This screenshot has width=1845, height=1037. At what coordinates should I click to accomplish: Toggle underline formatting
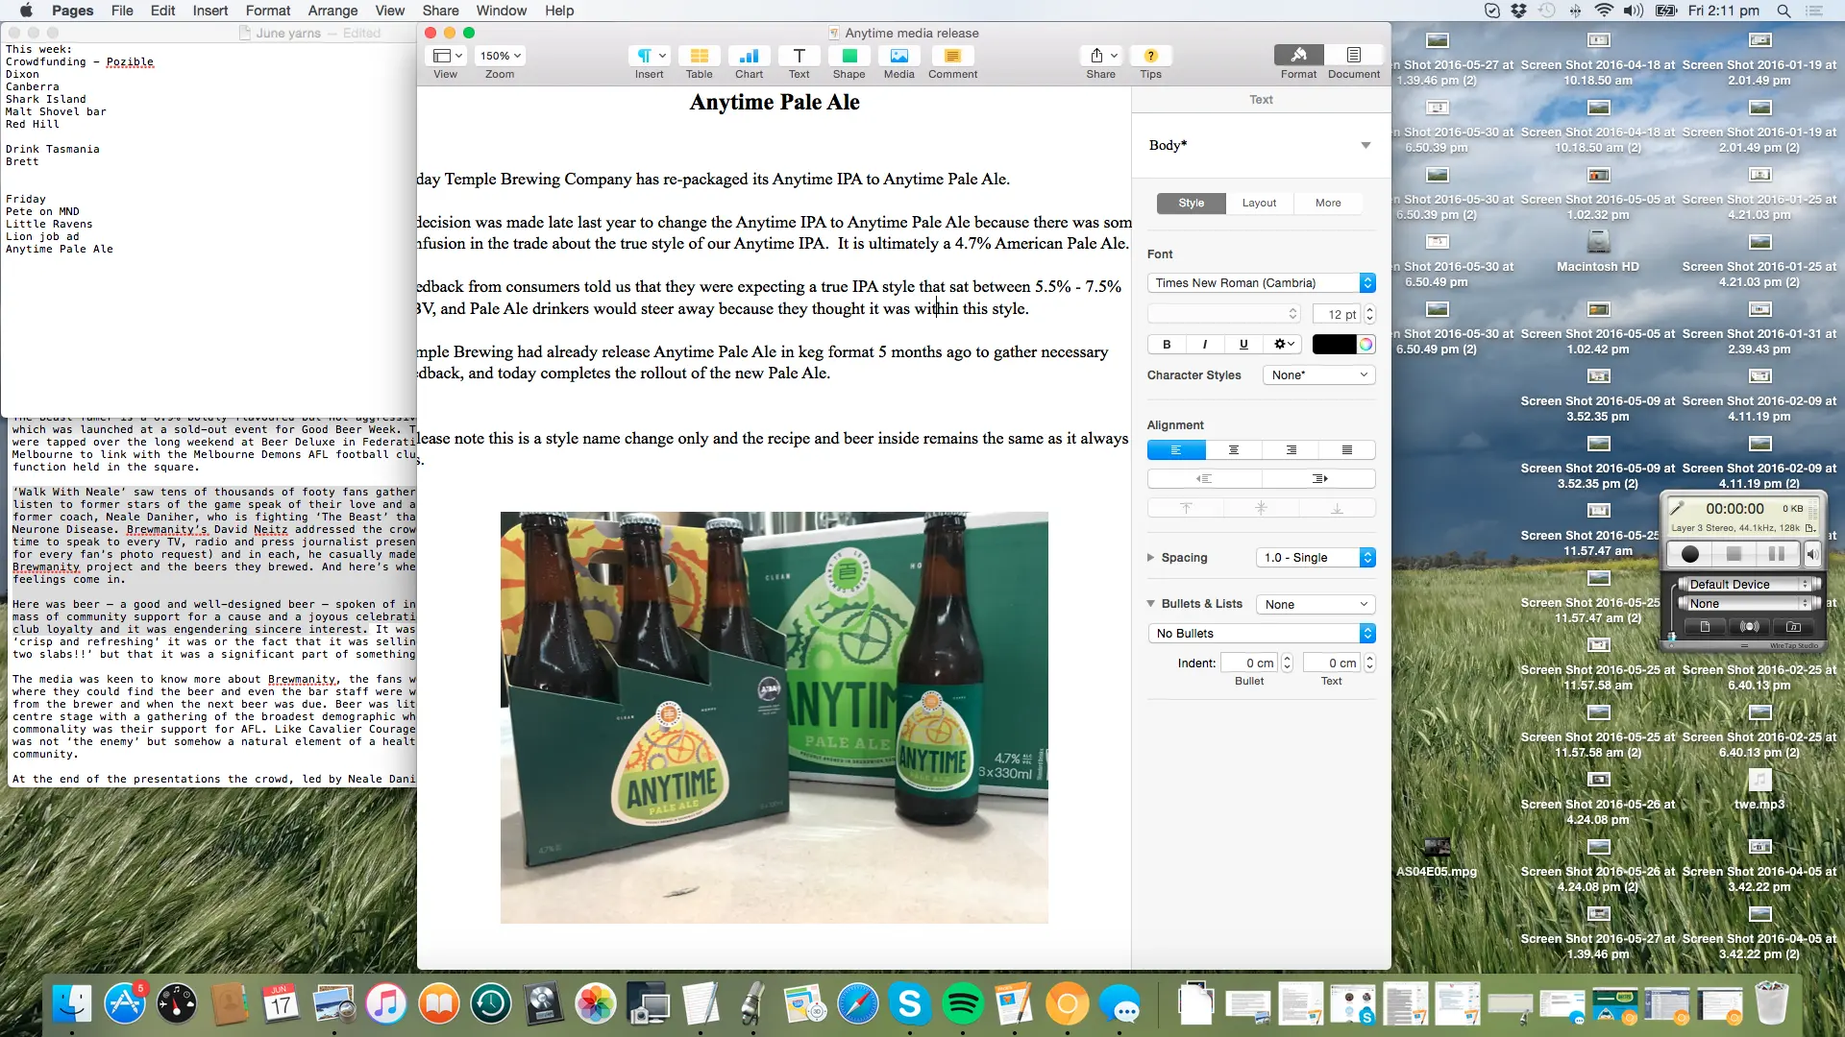point(1242,344)
